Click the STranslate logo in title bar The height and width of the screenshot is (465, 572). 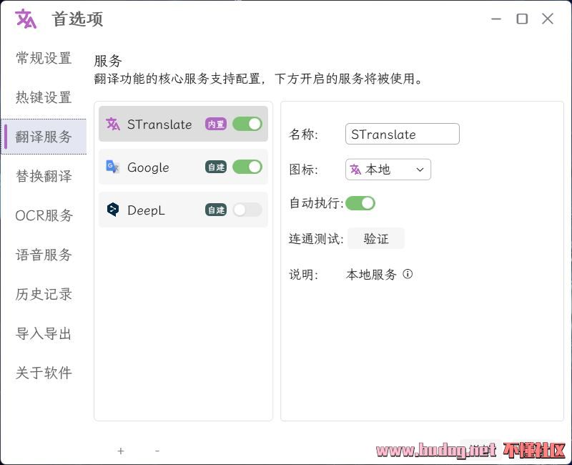[x=26, y=19]
